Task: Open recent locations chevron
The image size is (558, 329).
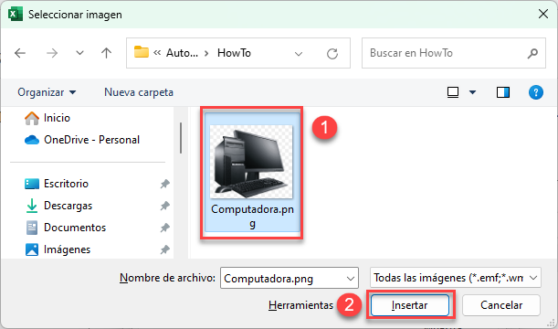Action: tap(79, 53)
